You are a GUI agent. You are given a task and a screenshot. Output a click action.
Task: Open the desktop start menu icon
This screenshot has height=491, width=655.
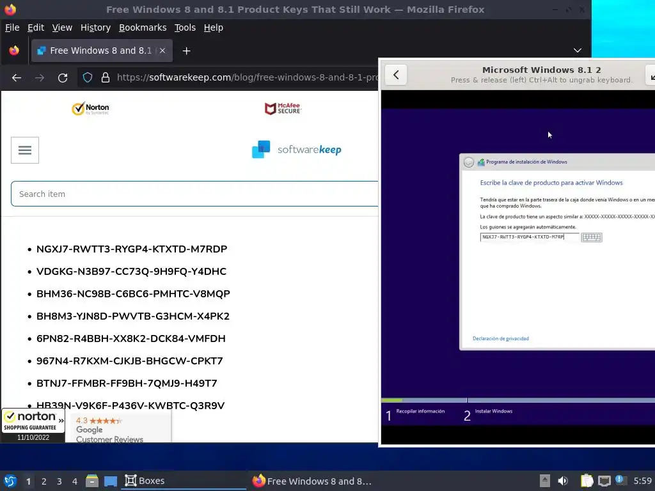pyautogui.click(x=10, y=481)
